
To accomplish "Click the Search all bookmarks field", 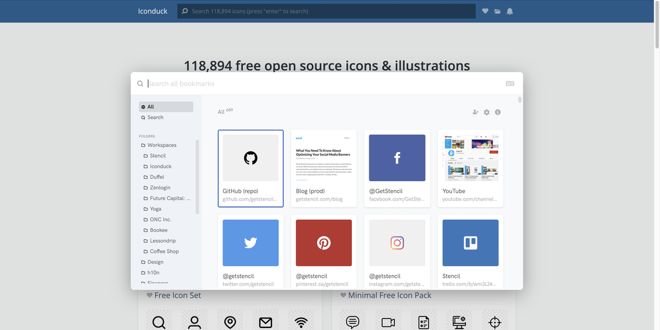I will click(322, 84).
